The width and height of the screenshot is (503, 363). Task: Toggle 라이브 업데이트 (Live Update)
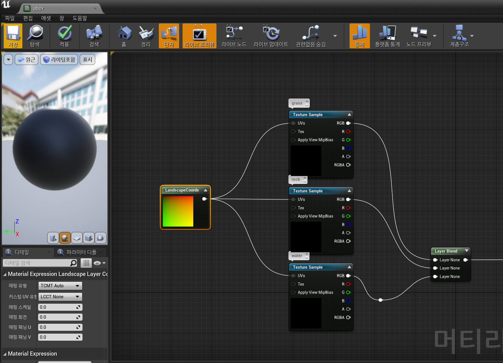[271, 36]
